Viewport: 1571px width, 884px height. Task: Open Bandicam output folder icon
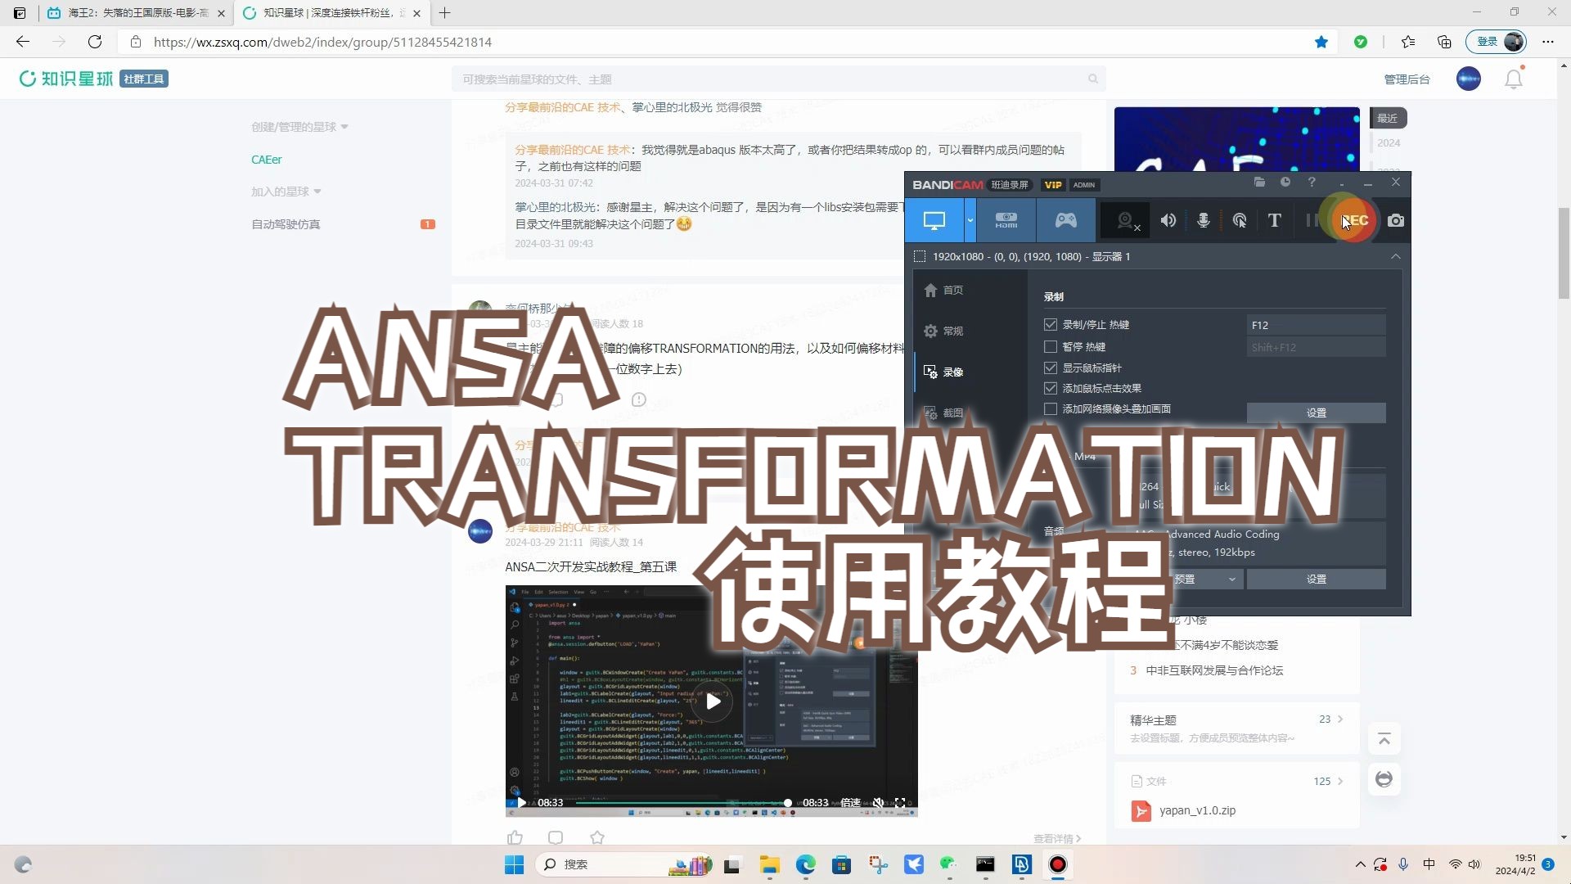tap(1259, 182)
